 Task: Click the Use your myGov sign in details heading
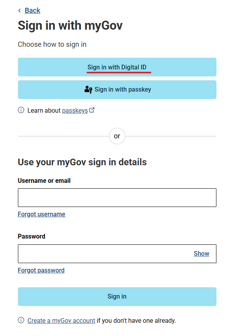click(82, 162)
